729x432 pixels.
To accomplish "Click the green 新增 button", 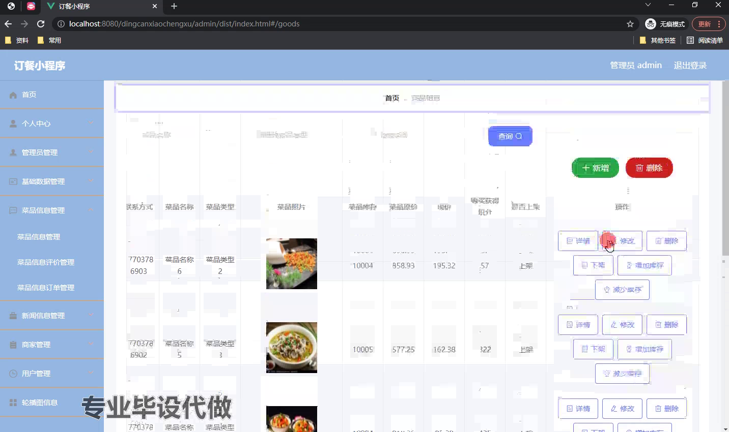I will [595, 168].
